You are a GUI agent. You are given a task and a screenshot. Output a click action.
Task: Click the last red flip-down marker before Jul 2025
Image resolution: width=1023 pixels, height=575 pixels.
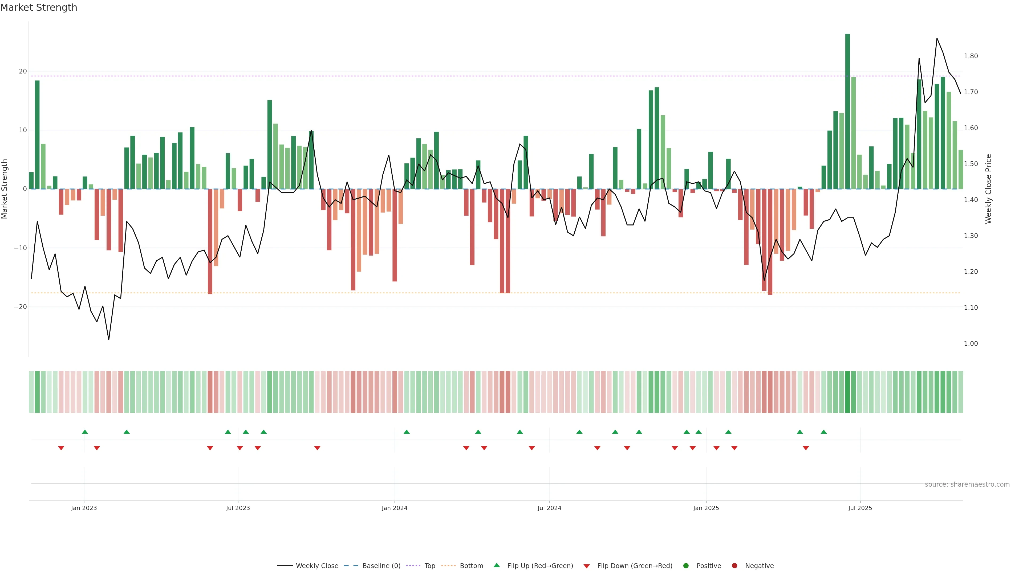tap(806, 448)
